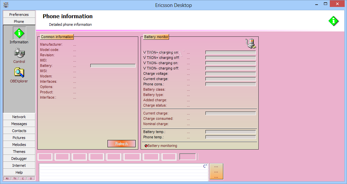The width and height of the screenshot is (347, 184).
Task: Click the 'Interfaces:' label
Action: [x=49, y=82]
